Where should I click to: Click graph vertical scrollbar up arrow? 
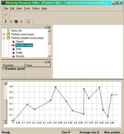click(5, 83)
